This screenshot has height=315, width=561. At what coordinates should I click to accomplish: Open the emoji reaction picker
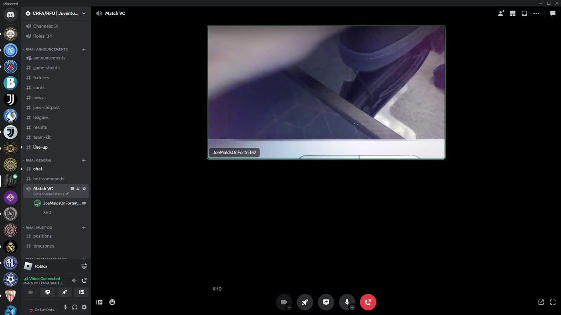(x=112, y=302)
